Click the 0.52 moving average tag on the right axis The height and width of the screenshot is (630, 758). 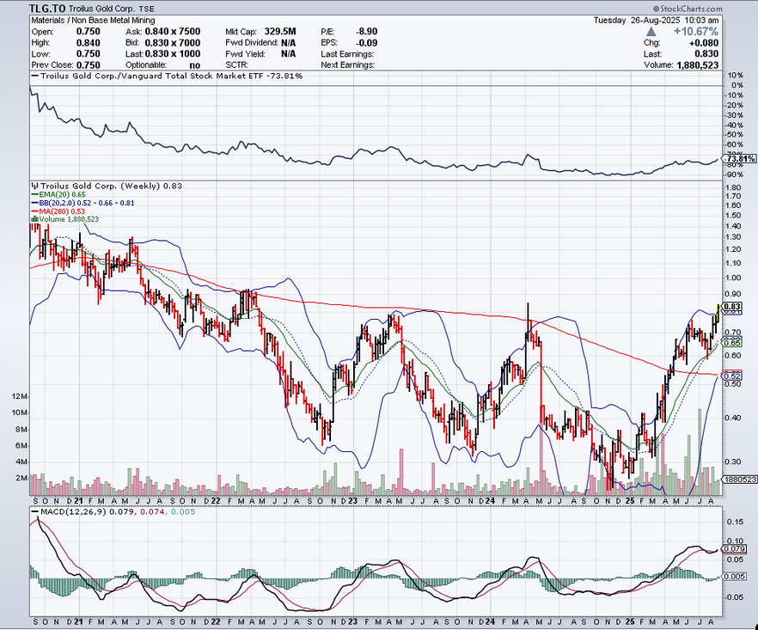pyautogui.click(x=732, y=376)
